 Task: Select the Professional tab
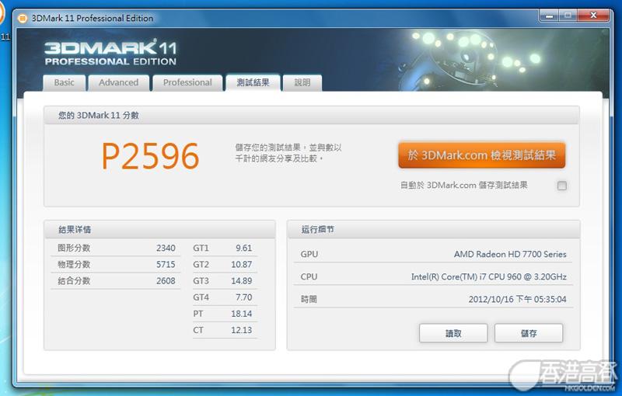pyautogui.click(x=187, y=82)
